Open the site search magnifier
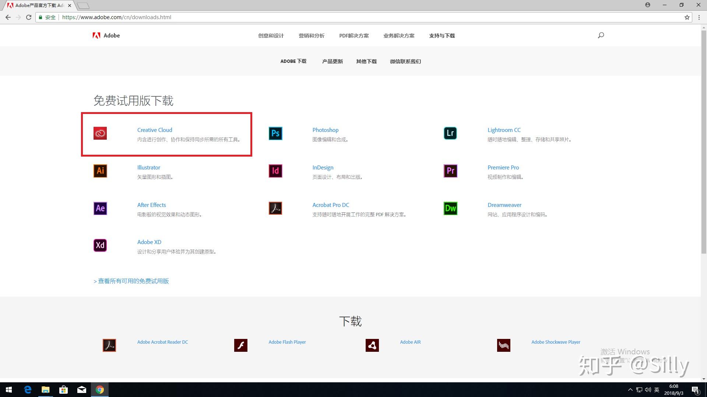The height and width of the screenshot is (397, 707). pyautogui.click(x=601, y=35)
